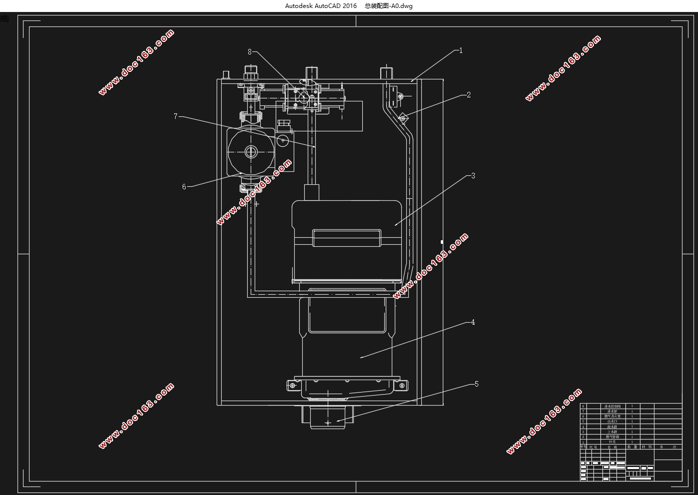Viewport: 698px width, 495px height.
Task: Click the 名称 header in parts list
Action: click(612, 447)
